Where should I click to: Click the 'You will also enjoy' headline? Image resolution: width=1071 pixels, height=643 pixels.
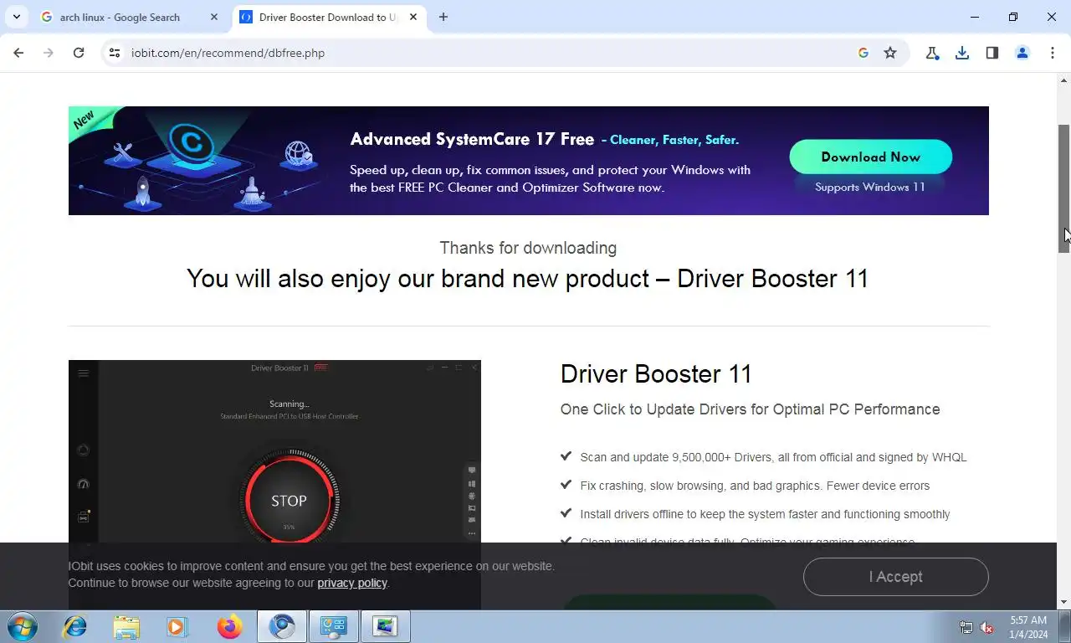click(x=528, y=278)
